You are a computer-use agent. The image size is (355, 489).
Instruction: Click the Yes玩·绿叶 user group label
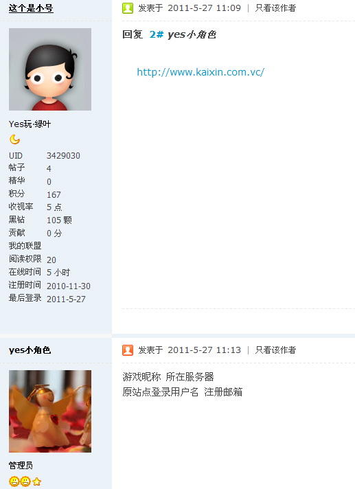pos(30,124)
